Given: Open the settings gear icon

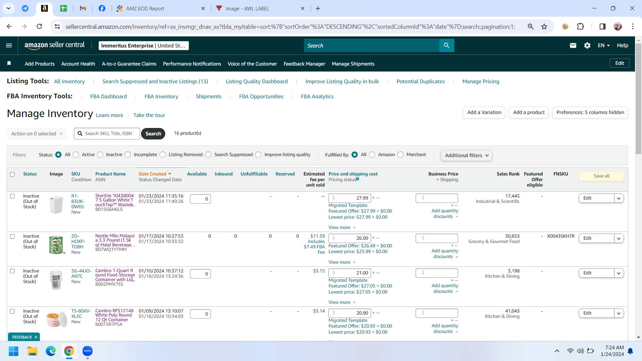Looking at the screenshot, I should [587, 45].
